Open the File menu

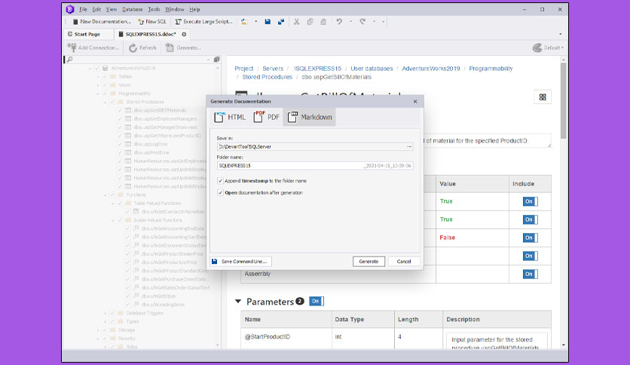pyautogui.click(x=83, y=9)
